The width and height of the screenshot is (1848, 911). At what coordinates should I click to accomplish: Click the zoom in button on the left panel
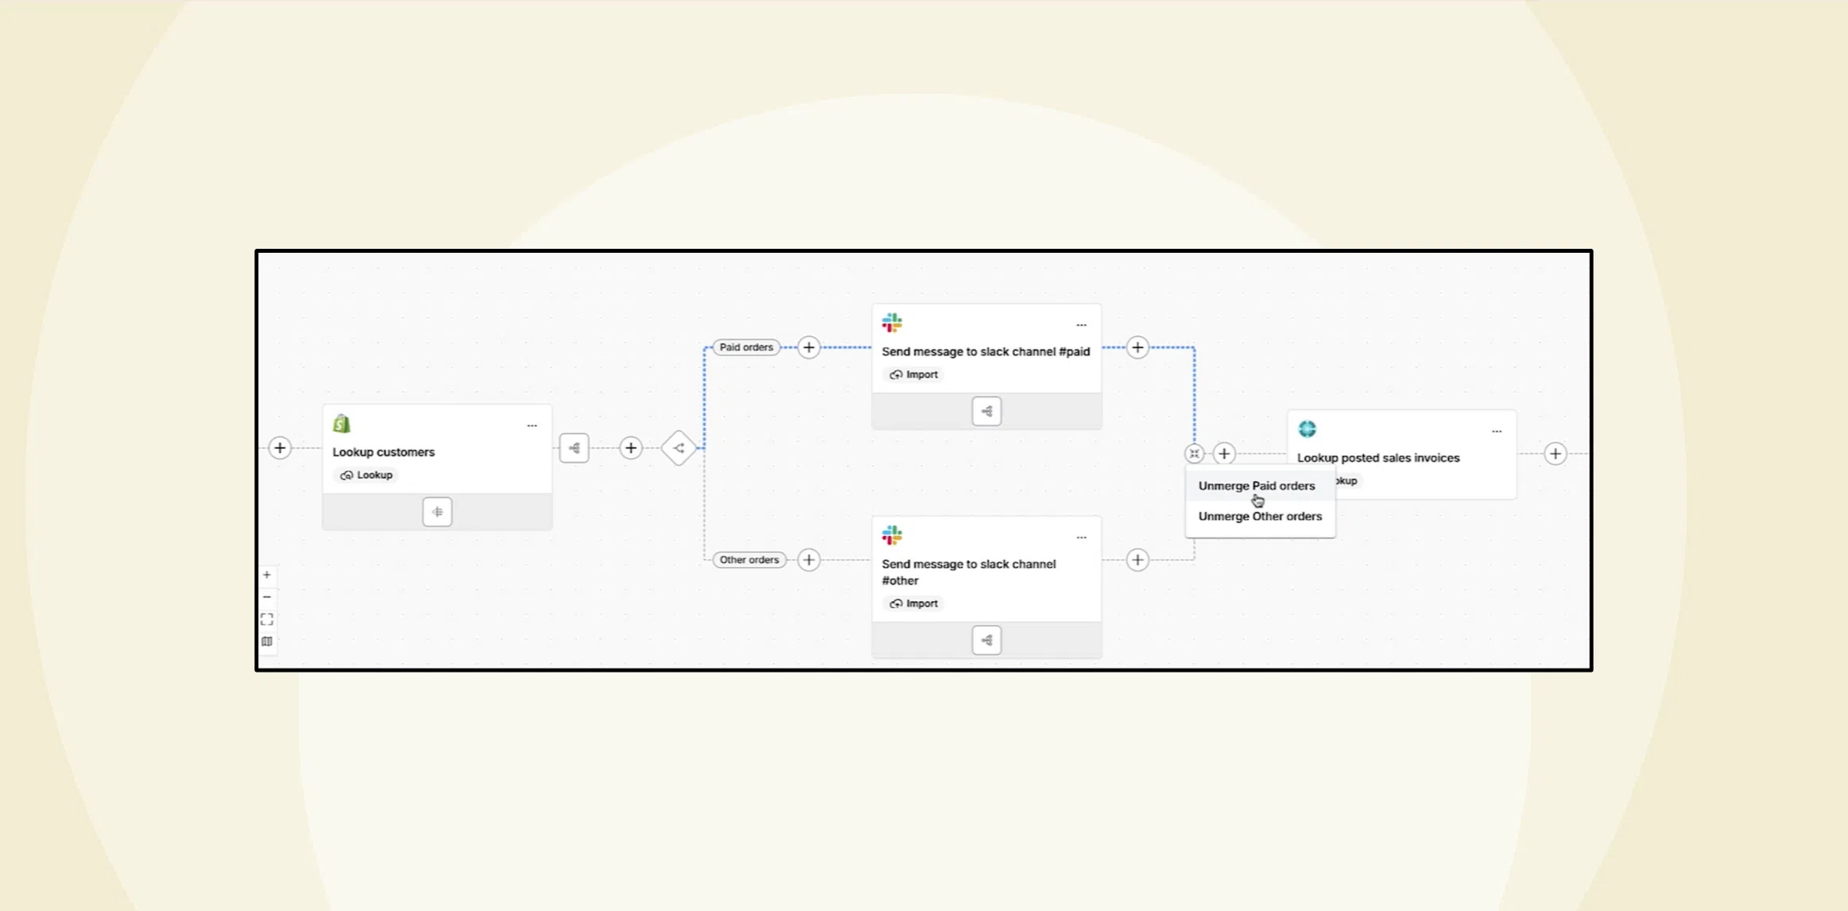pos(268,575)
